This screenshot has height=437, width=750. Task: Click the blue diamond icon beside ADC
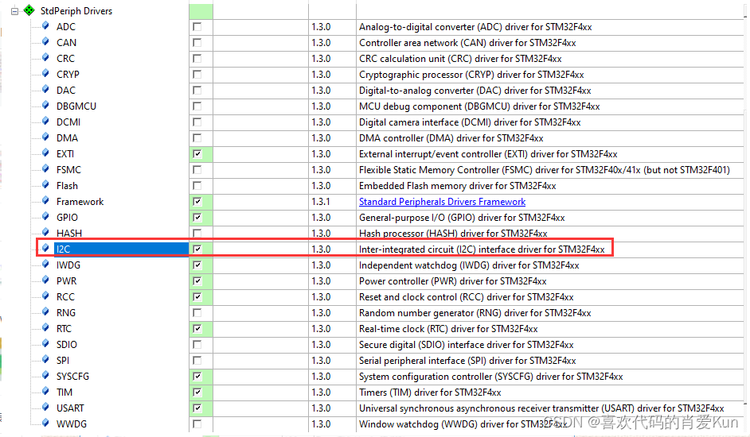tap(45, 25)
